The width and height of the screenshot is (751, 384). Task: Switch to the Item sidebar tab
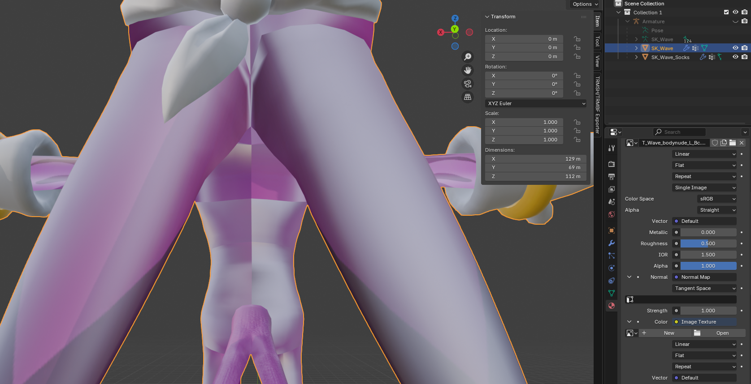point(597,21)
